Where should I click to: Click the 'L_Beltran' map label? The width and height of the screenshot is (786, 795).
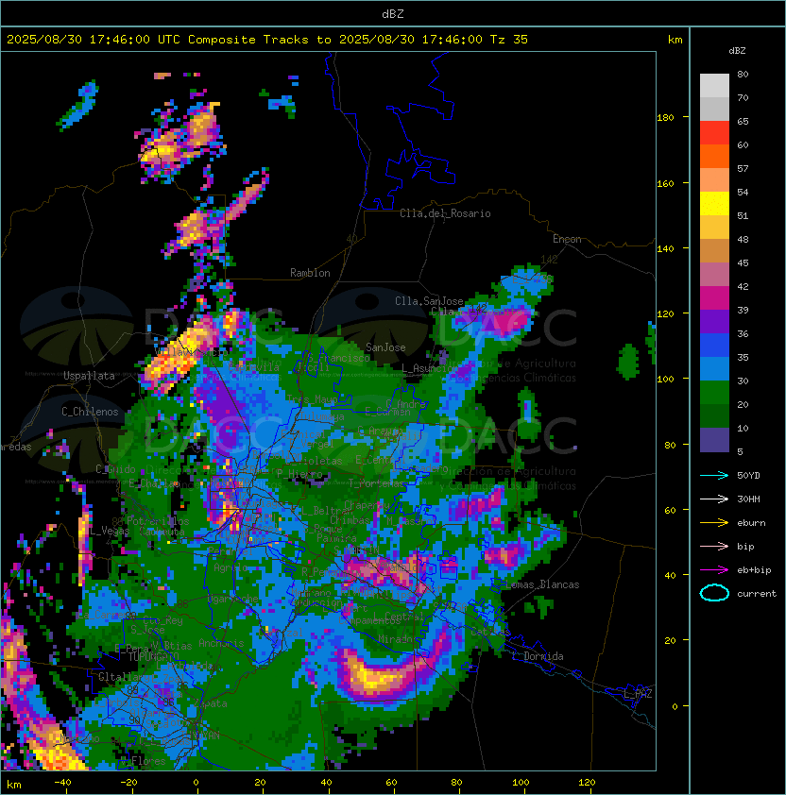pyautogui.click(x=326, y=511)
